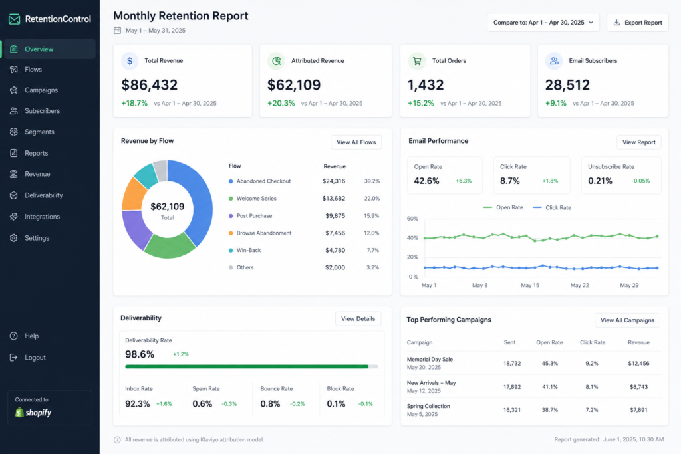Click the Deliverability sidebar icon
The width and height of the screenshot is (681, 454).
pos(14,195)
